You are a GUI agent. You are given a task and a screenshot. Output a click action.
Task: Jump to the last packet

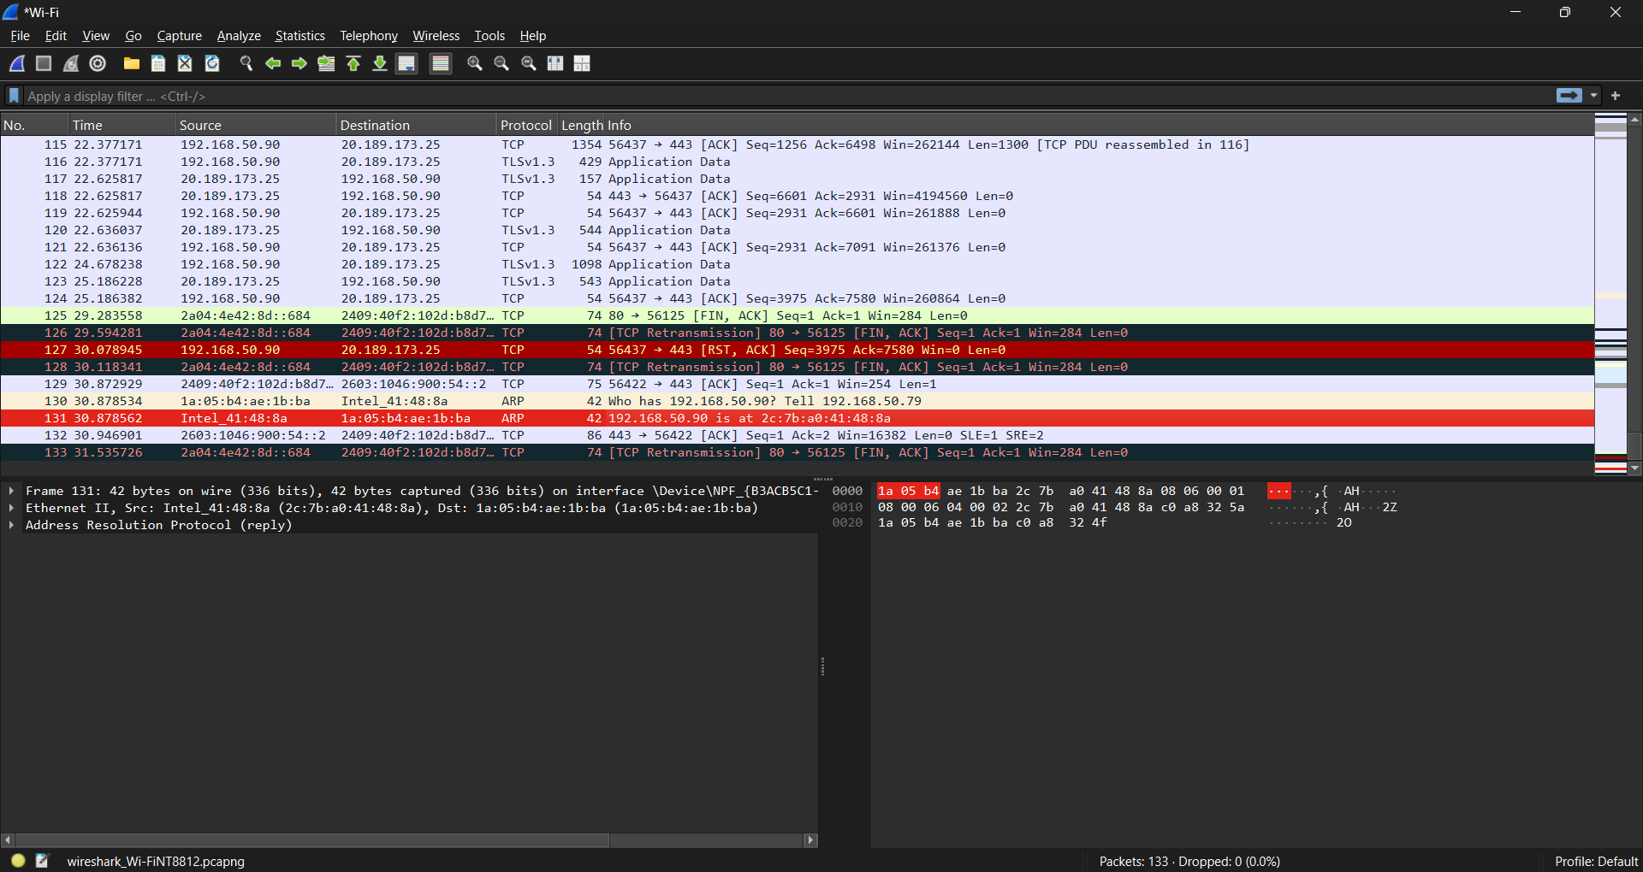click(x=380, y=63)
